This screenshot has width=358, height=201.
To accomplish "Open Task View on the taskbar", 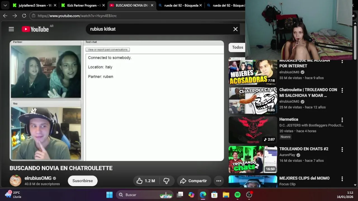I will coord(180,195).
